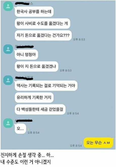Select the yellow 오는 무슨 ㅅㅂ bubble
This screenshot has height=167, width=116.
[98, 143]
